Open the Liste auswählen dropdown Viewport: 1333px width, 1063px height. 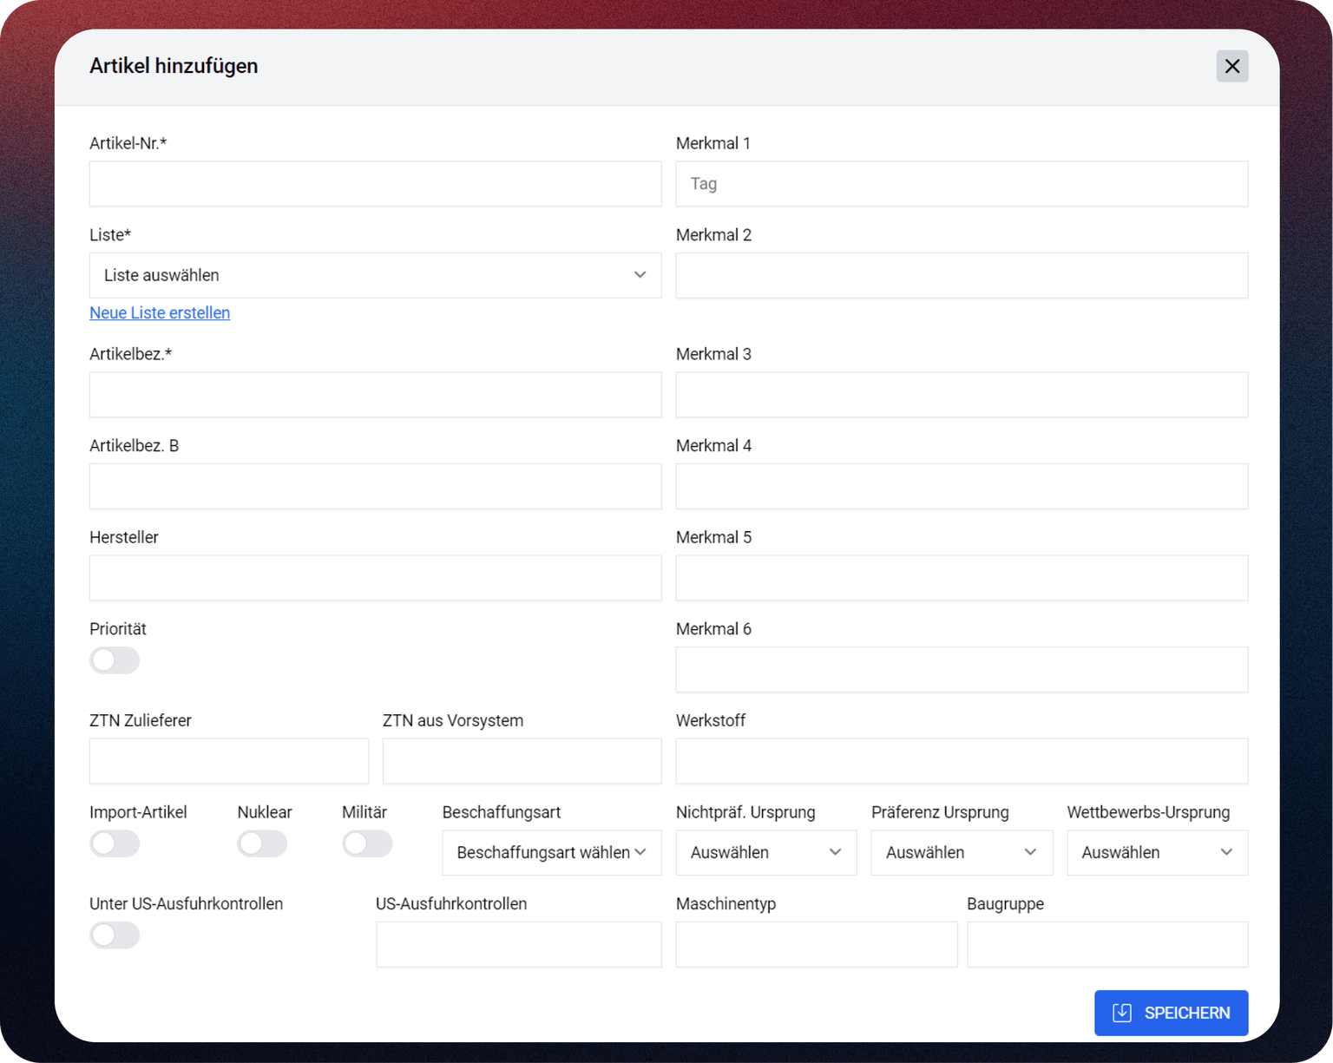point(375,275)
